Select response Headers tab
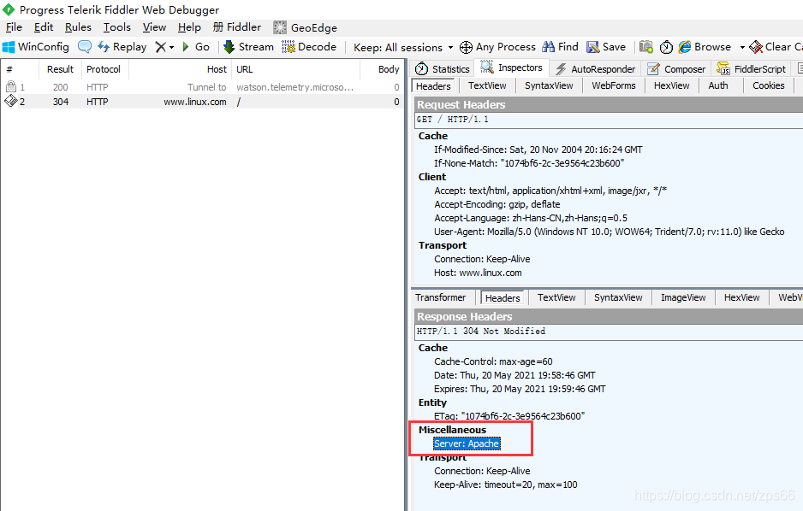 pyautogui.click(x=503, y=298)
